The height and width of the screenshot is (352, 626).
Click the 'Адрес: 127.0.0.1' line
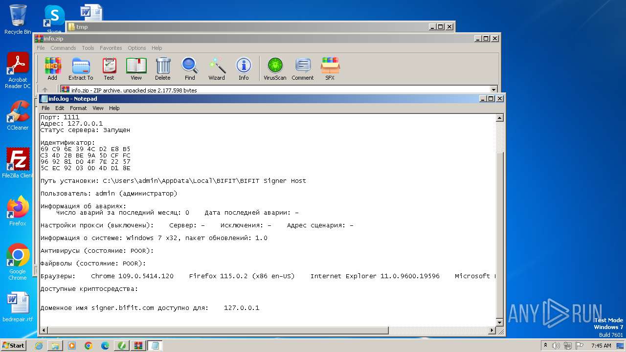[71, 124]
